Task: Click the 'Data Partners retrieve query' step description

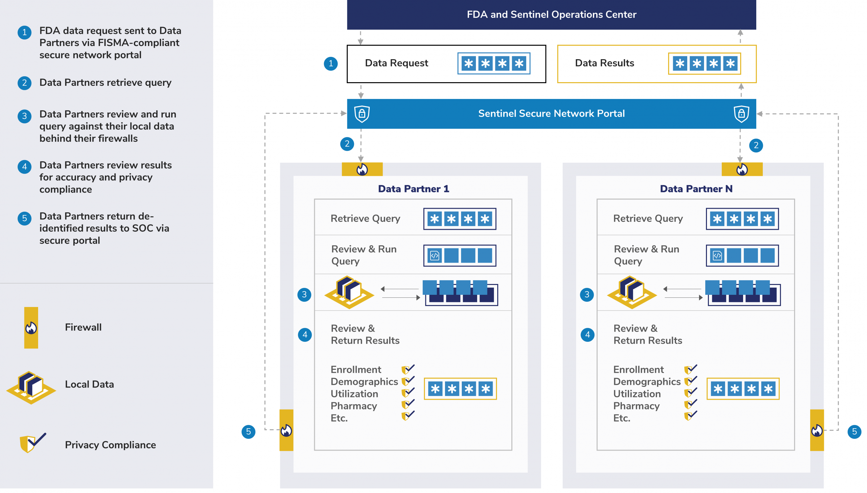Action: 105,82
